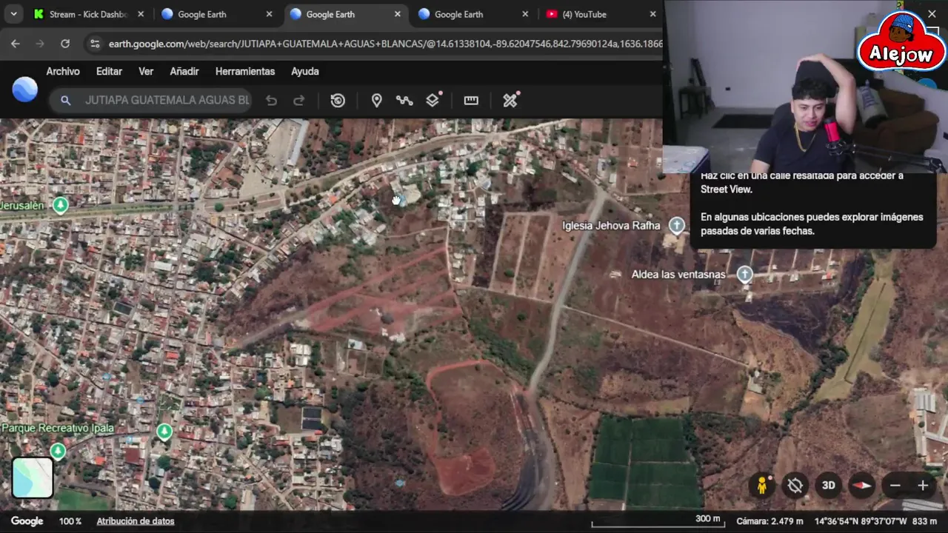Viewport: 948px width, 533px height.
Task: Click the satellite tools icon in toolbar
Action: point(510,100)
